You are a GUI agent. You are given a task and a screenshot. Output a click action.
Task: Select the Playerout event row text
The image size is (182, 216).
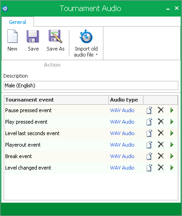[x=23, y=145]
